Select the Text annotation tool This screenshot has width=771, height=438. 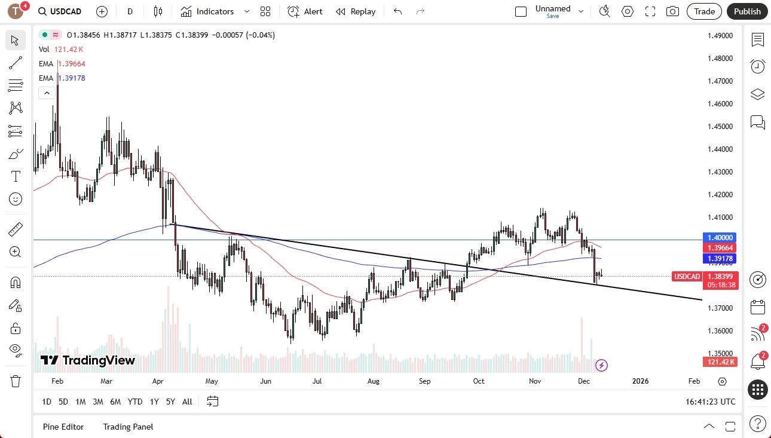pyautogui.click(x=15, y=176)
